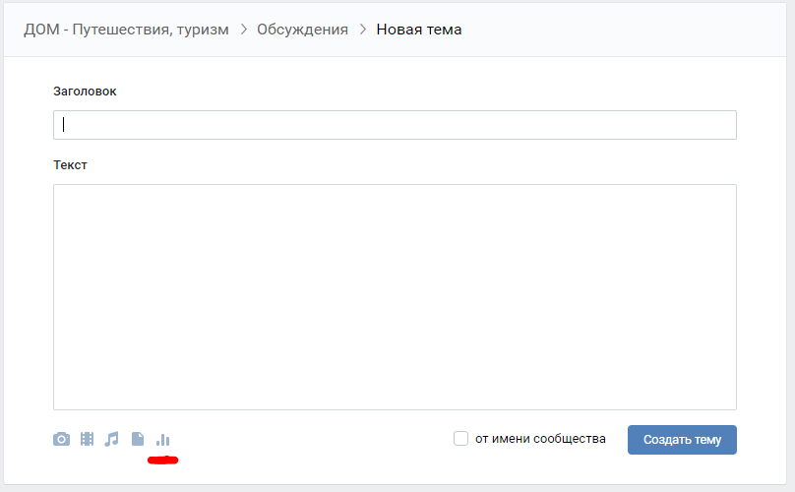This screenshot has width=795, height=492.
Task: Go back to the Обсуждения breadcrumb
Action: tap(302, 30)
